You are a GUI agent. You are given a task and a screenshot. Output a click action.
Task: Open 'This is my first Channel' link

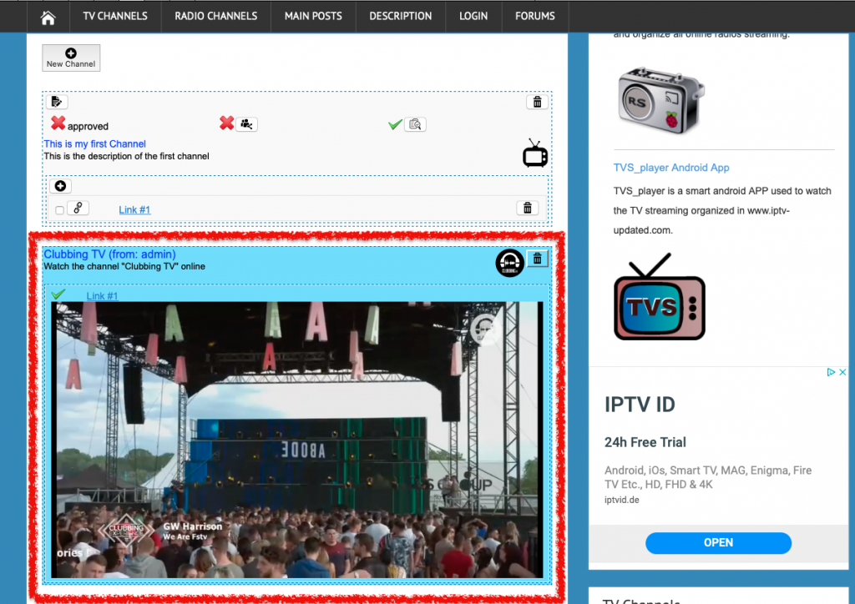95,143
